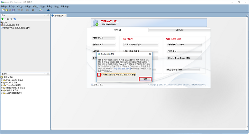Click the SQL Worksheet toolbar icon

click(41, 10)
